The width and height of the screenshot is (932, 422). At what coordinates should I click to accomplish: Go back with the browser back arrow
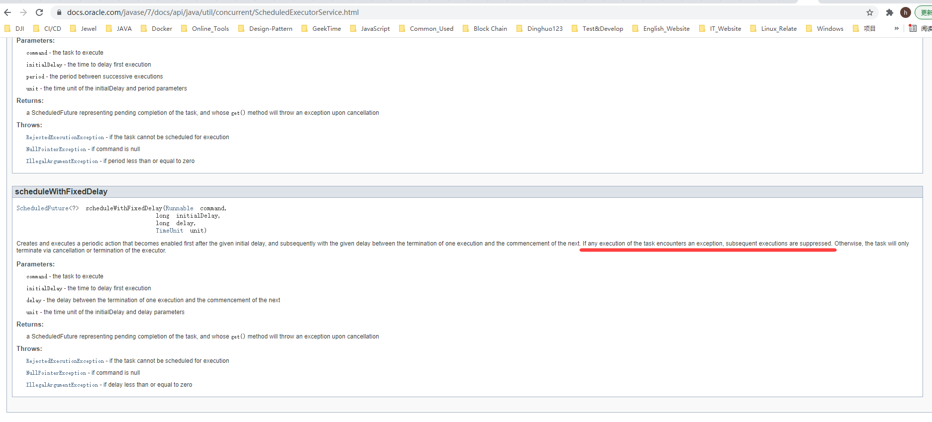pos(7,12)
